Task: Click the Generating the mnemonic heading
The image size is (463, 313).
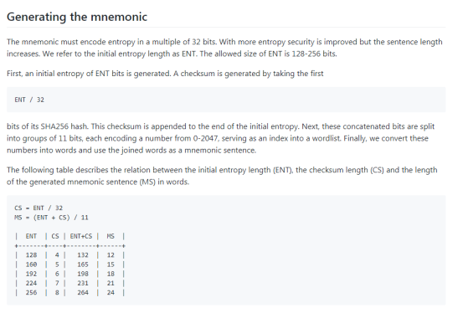Action: (x=77, y=17)
